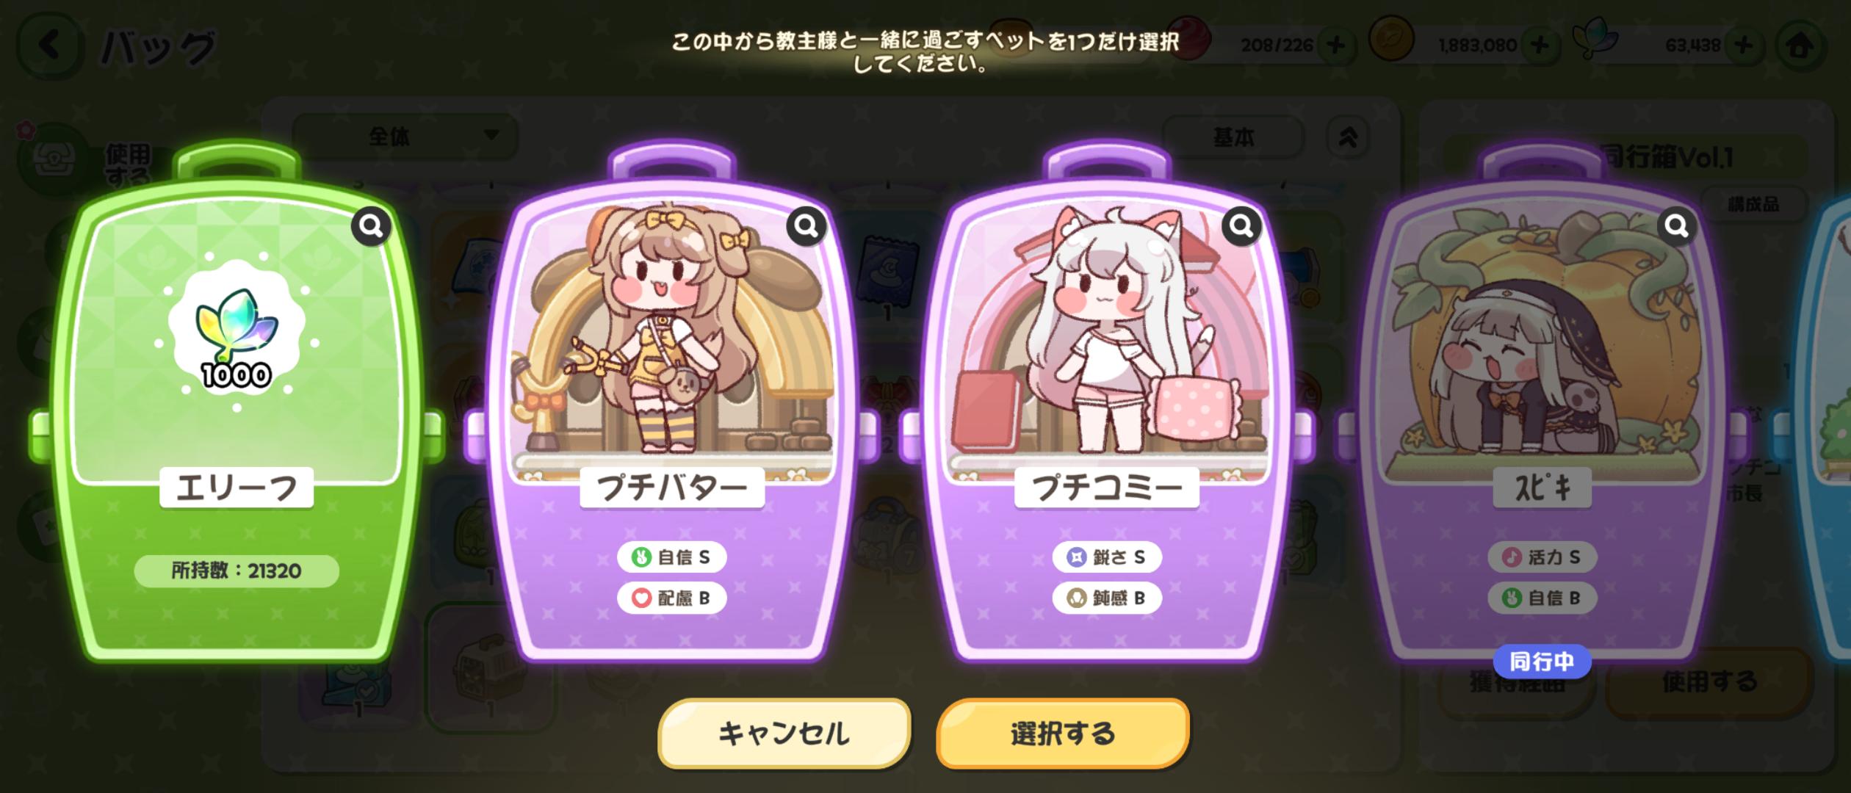Add more leaf currency with plus

1744,46
